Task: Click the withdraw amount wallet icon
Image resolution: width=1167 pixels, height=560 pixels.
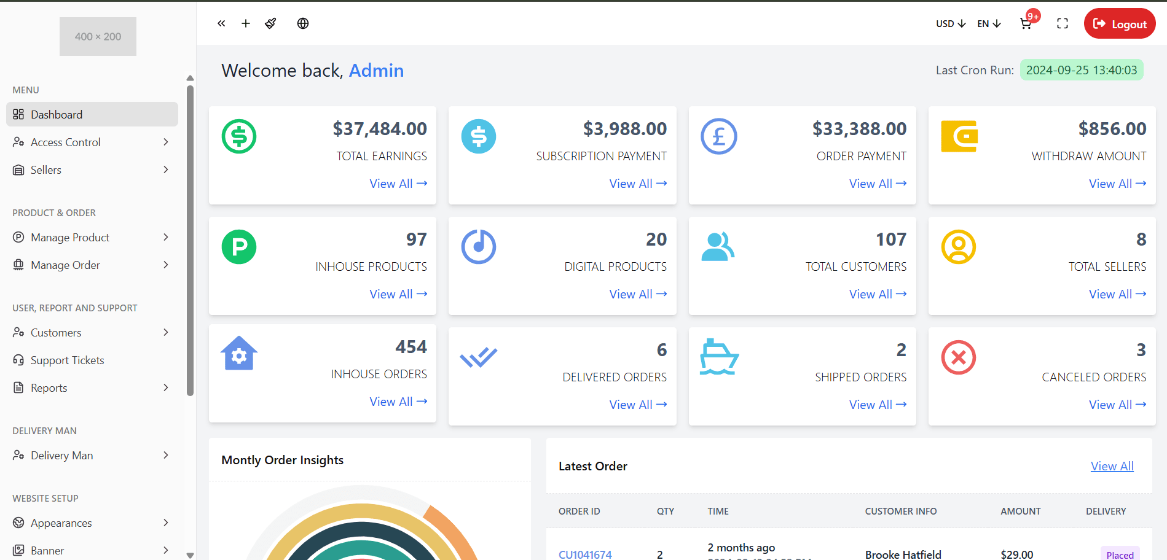Action: [x=959, y=136]
